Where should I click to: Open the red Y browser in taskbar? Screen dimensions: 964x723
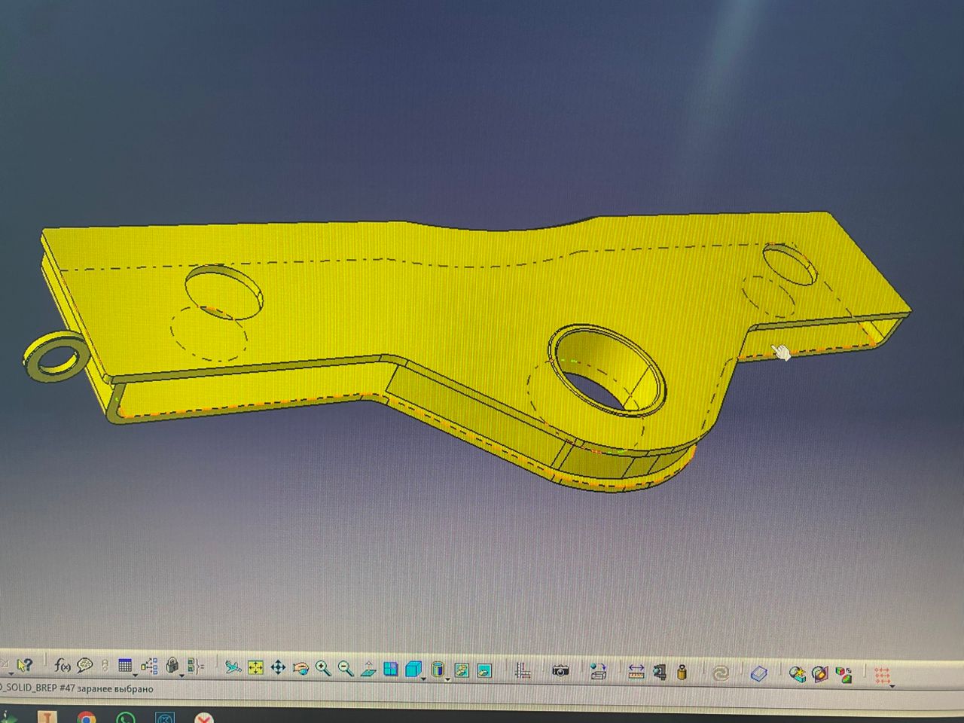(203, 717)
